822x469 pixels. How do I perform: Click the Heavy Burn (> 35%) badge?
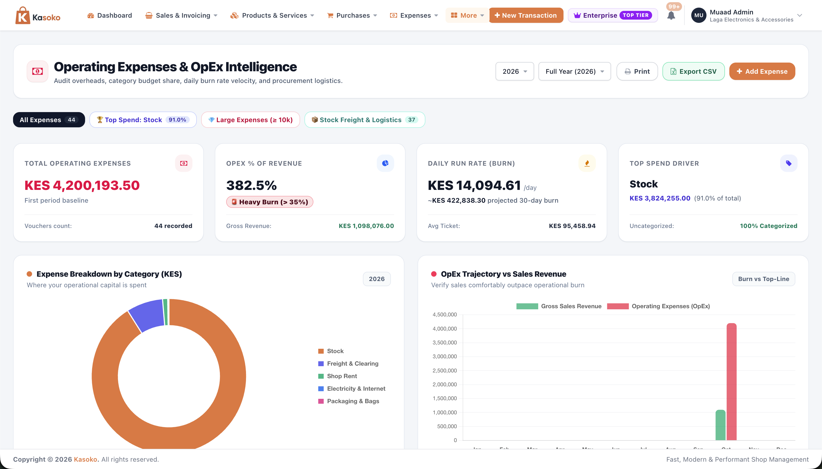click(270, 202)
